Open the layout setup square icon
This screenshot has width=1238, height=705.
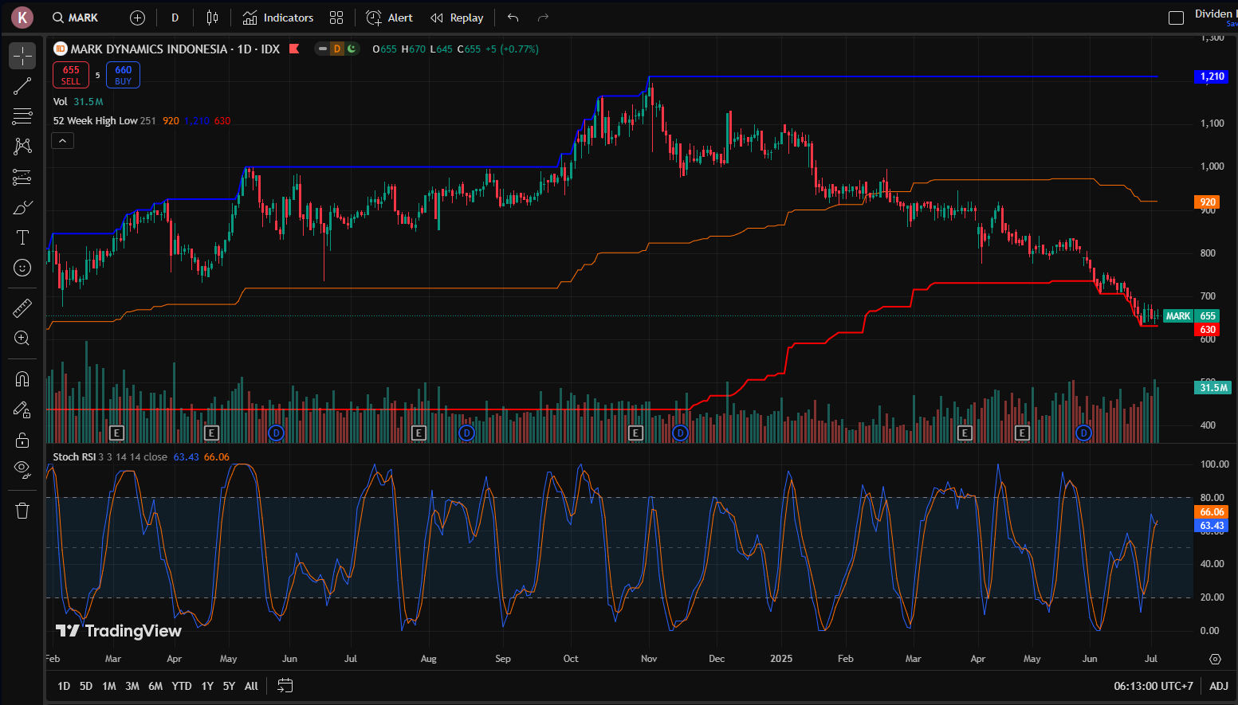(x=1176, y=18)
